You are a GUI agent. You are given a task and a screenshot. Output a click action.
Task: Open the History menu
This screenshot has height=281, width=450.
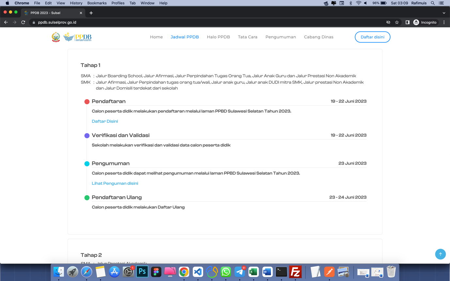[x=76, y=3]
